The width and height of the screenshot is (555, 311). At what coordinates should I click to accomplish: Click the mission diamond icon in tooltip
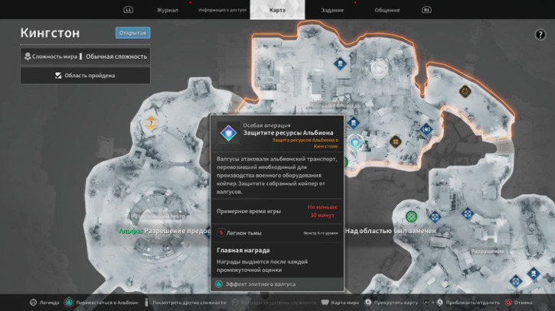click(x=228, y=133)
